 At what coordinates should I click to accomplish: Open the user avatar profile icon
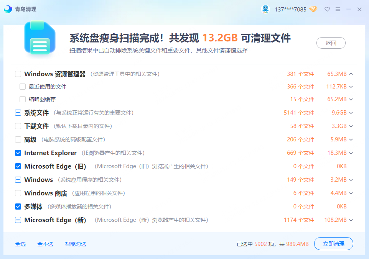click(265, 9)
